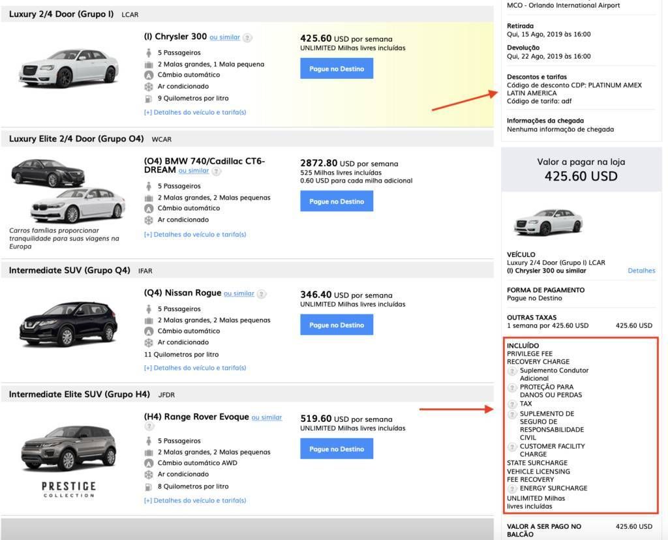Click Intermediate SUV (Grupo Q4) heading
This screenshot has height=540, width=668.
pos(69,271)
